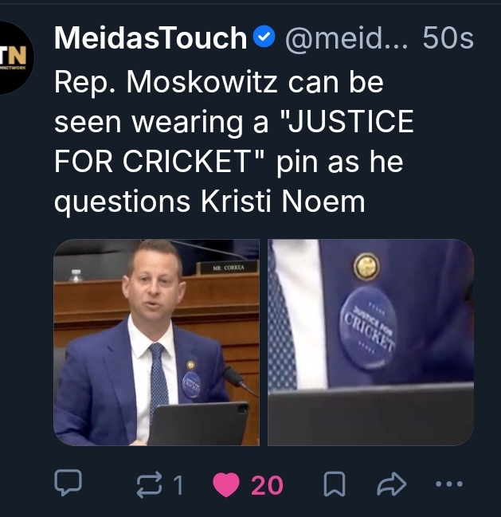Viewport: 501px width, 517px height.
Task: Click the like count of 20
Action: [267, 484]
